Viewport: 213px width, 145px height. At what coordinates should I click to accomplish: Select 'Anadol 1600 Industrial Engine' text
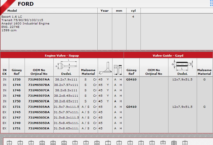(25, 24)
